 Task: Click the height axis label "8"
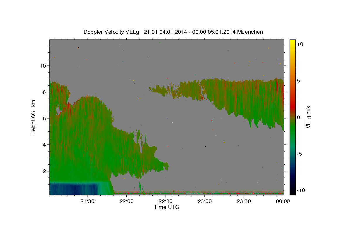[44, 92]
